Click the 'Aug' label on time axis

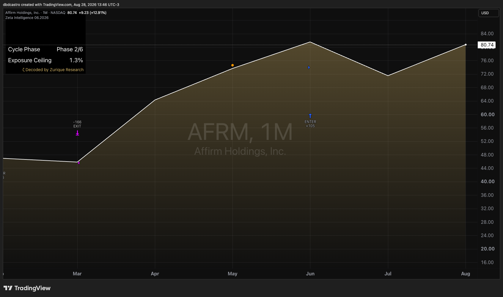(x=466, y=274)
